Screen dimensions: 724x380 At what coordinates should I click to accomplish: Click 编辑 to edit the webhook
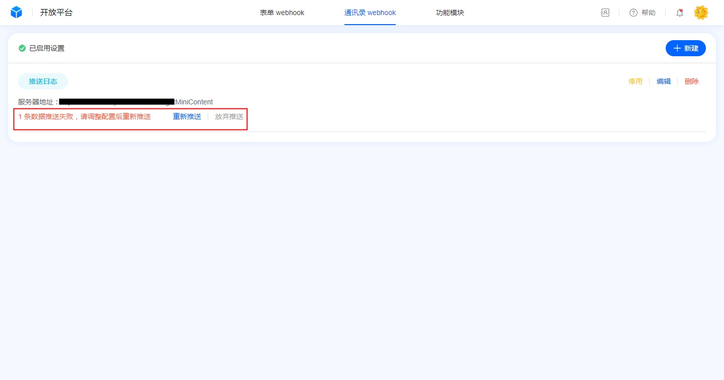click(664, 81)
